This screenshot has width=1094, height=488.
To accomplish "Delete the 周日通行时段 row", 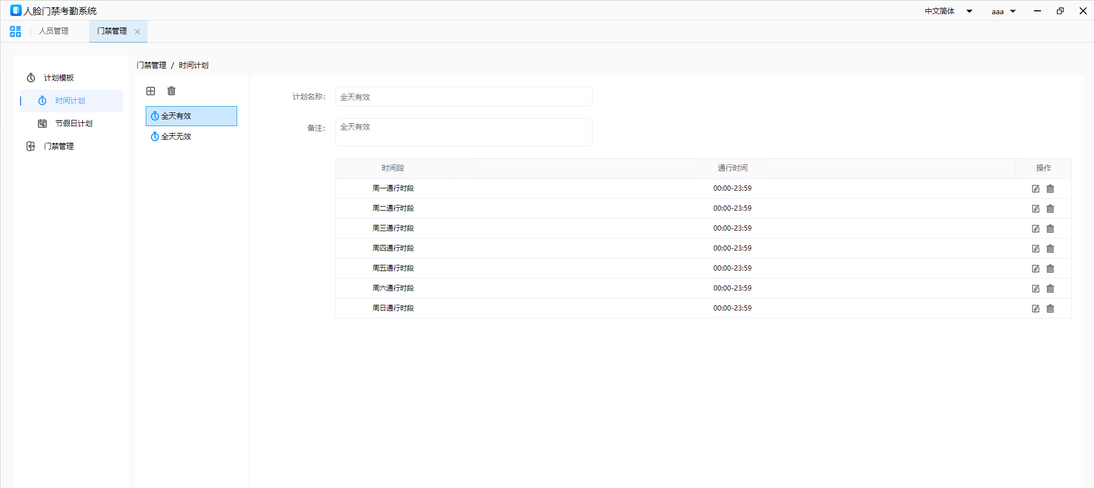I will 1050,309.
